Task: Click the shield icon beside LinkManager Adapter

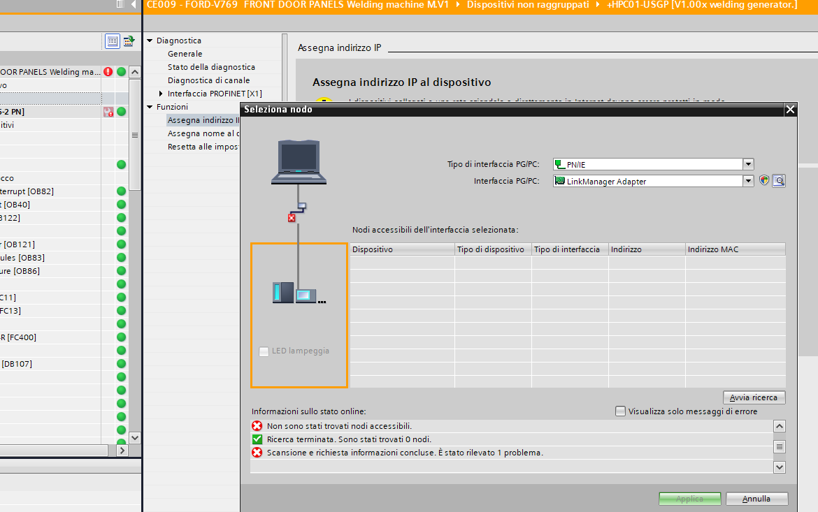Action: [765, 181]
